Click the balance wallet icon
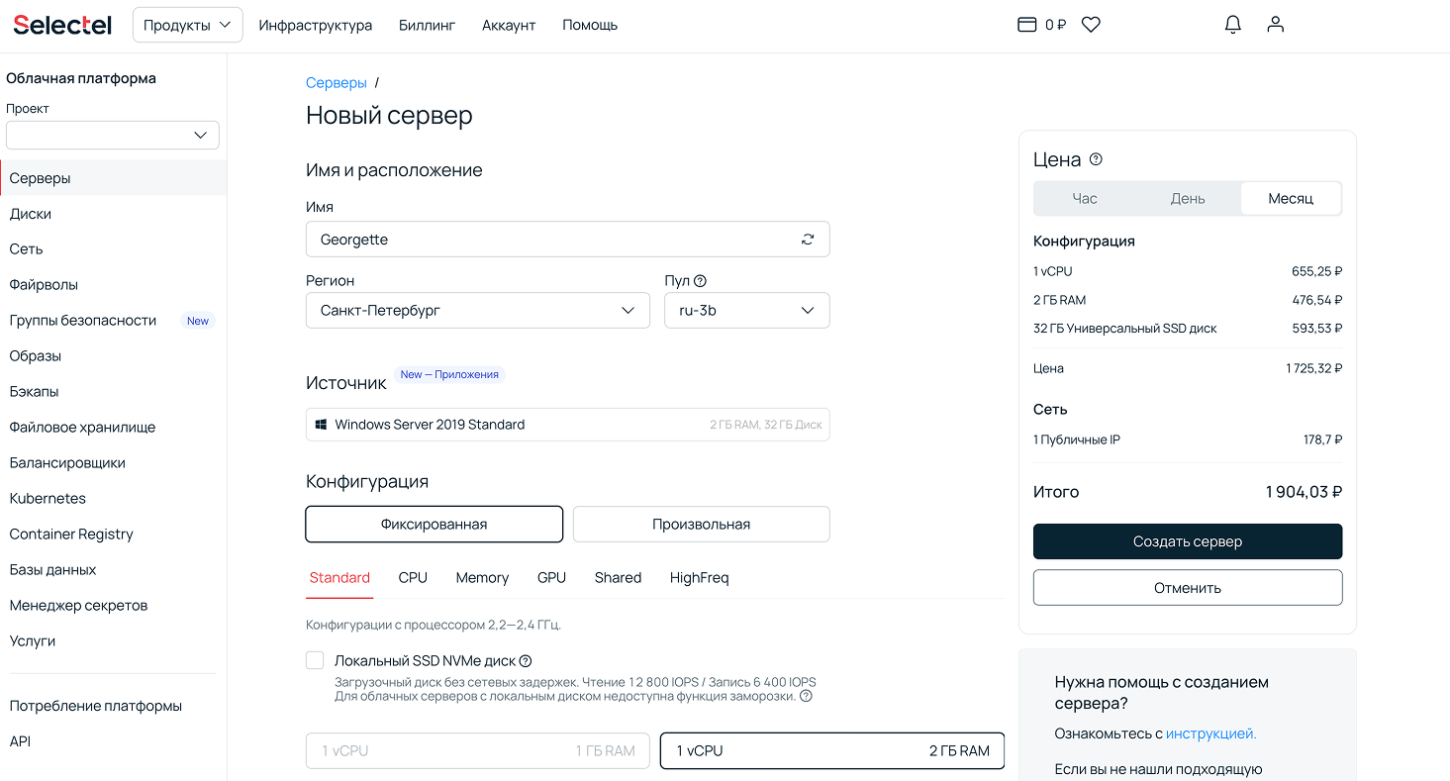 (1027, 25)
